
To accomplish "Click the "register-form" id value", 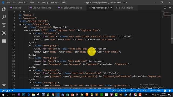I will [x=89, y=30].
